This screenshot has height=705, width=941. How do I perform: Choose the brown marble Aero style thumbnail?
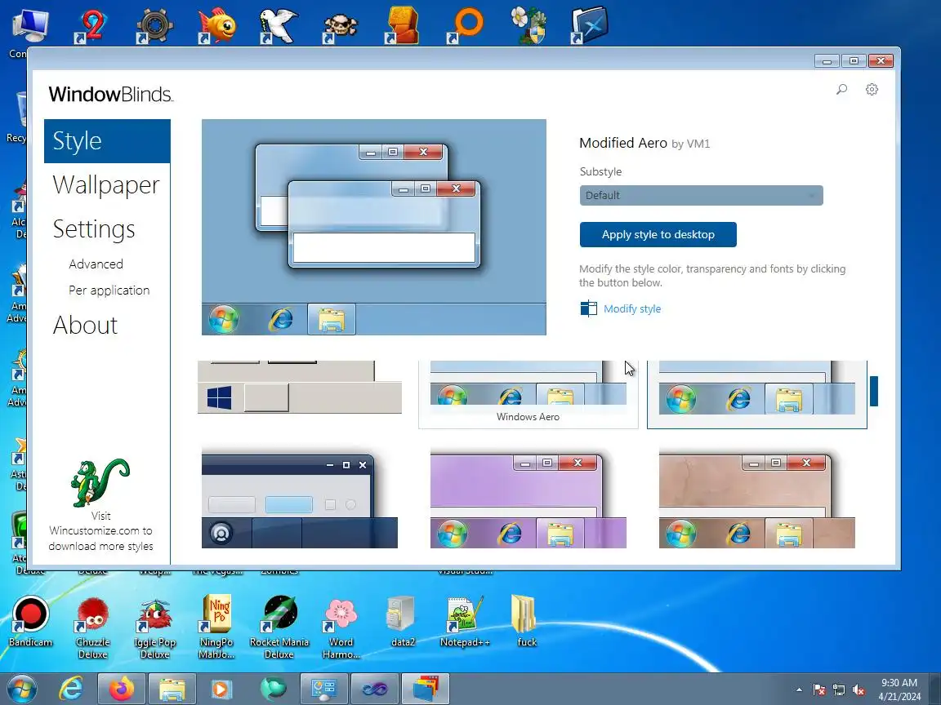click(756, 499)
